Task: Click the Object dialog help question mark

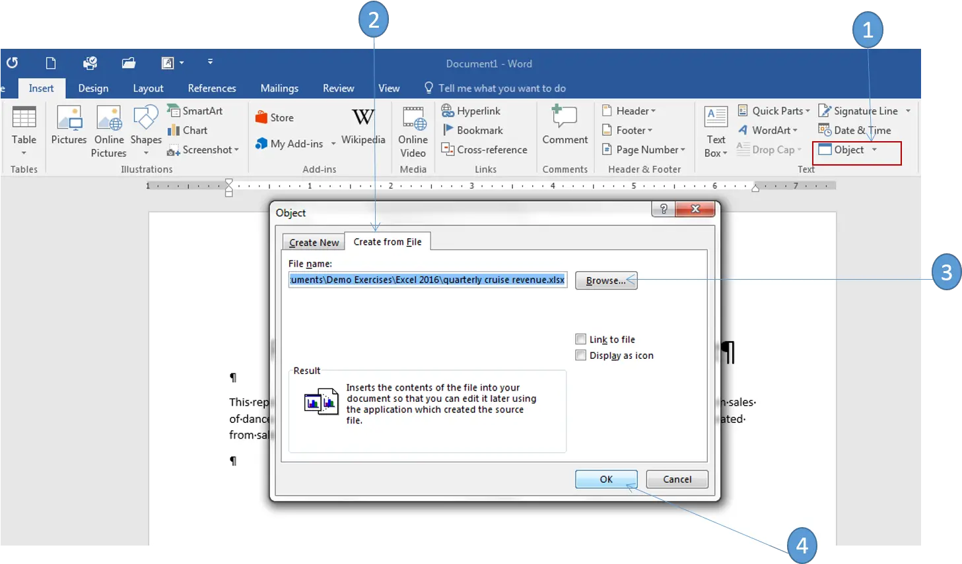Action: pos(664,209)
